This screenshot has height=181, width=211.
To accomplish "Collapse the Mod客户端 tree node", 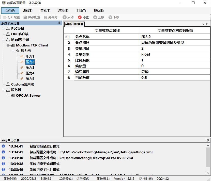I will point(3,40).
